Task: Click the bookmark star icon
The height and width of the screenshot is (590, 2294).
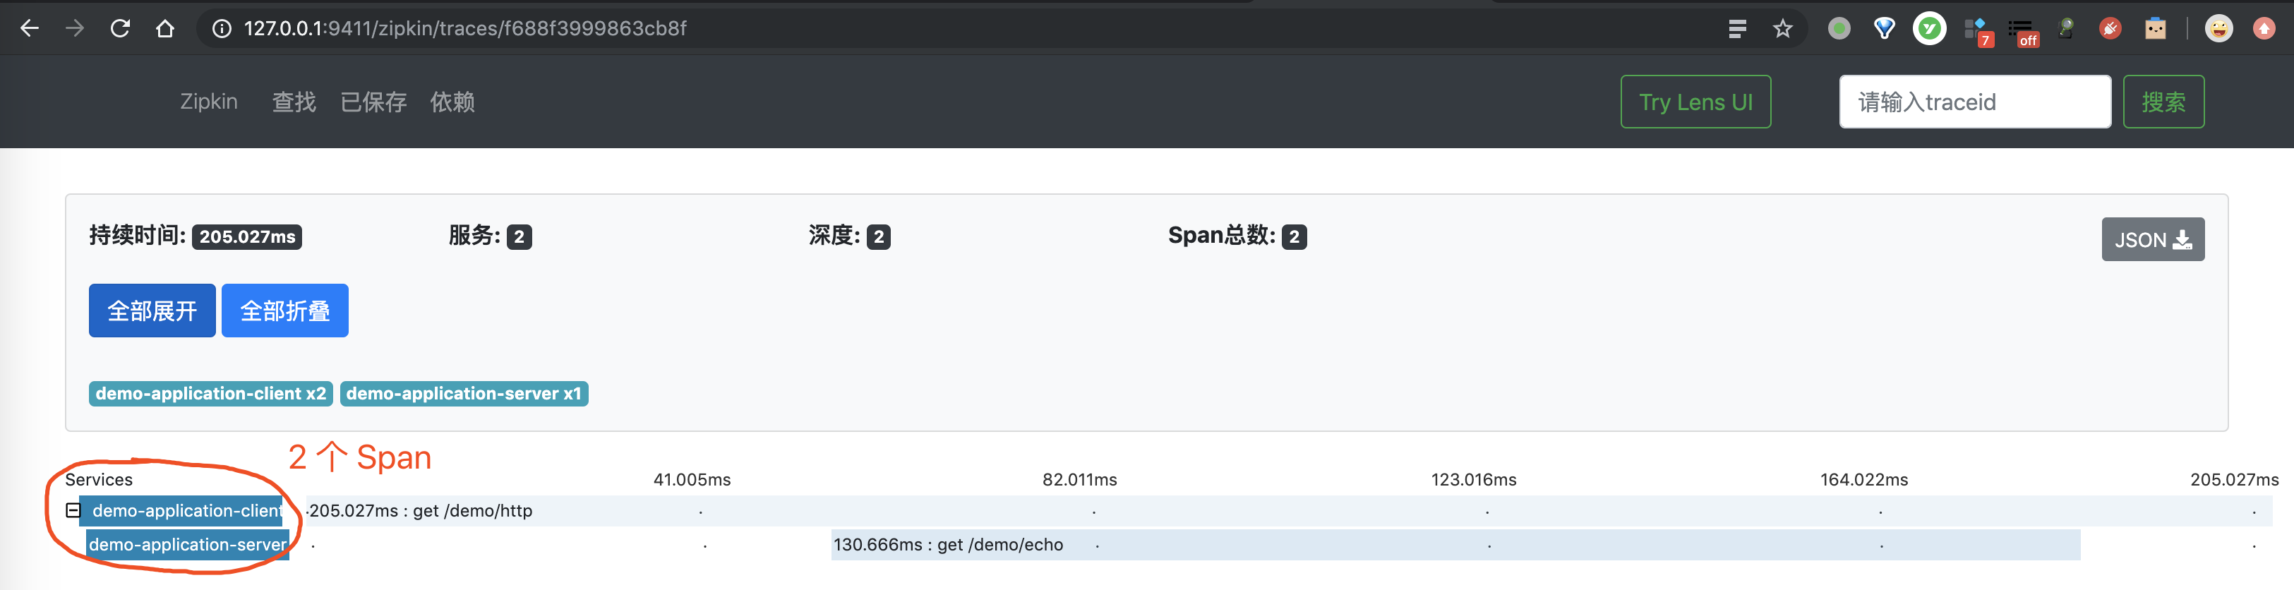Action: click(x=1782, y=28)
